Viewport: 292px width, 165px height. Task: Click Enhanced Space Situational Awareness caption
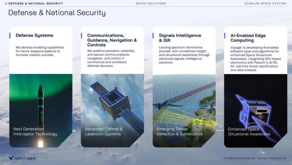pos(249,132)
